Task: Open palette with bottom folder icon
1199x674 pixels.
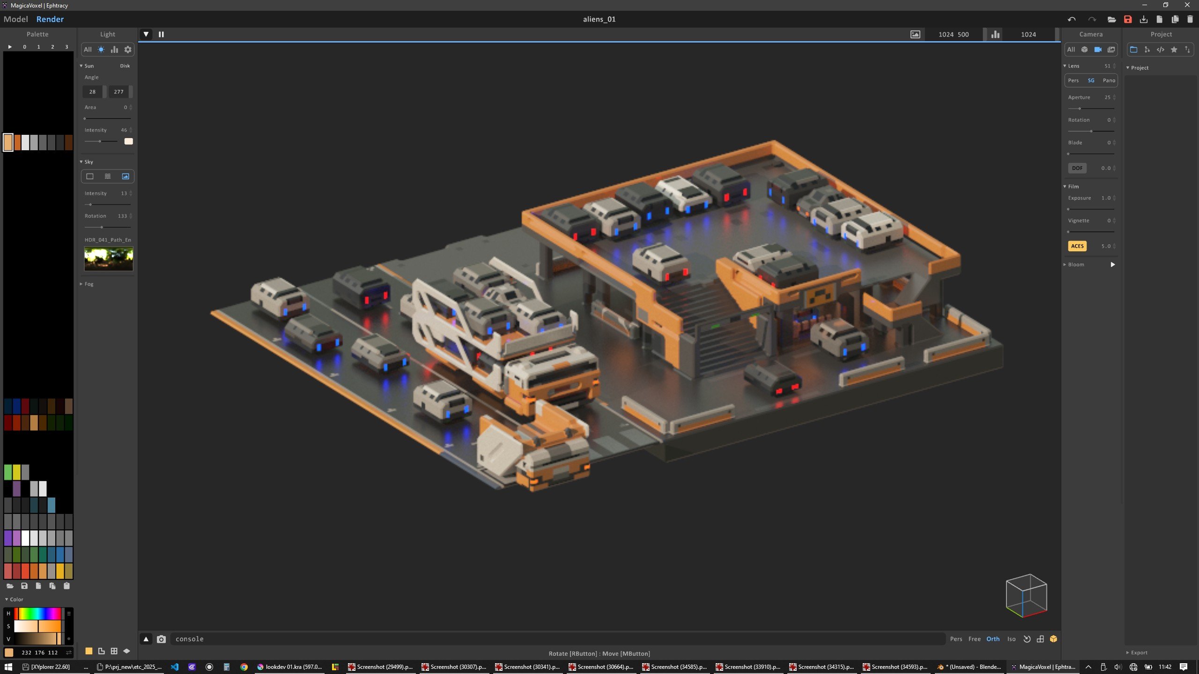Action: [x=10, y=586]
